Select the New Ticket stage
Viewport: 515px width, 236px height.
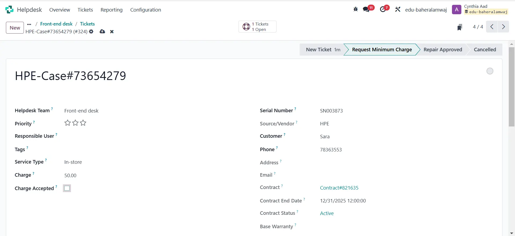click(x=322, y=49)
